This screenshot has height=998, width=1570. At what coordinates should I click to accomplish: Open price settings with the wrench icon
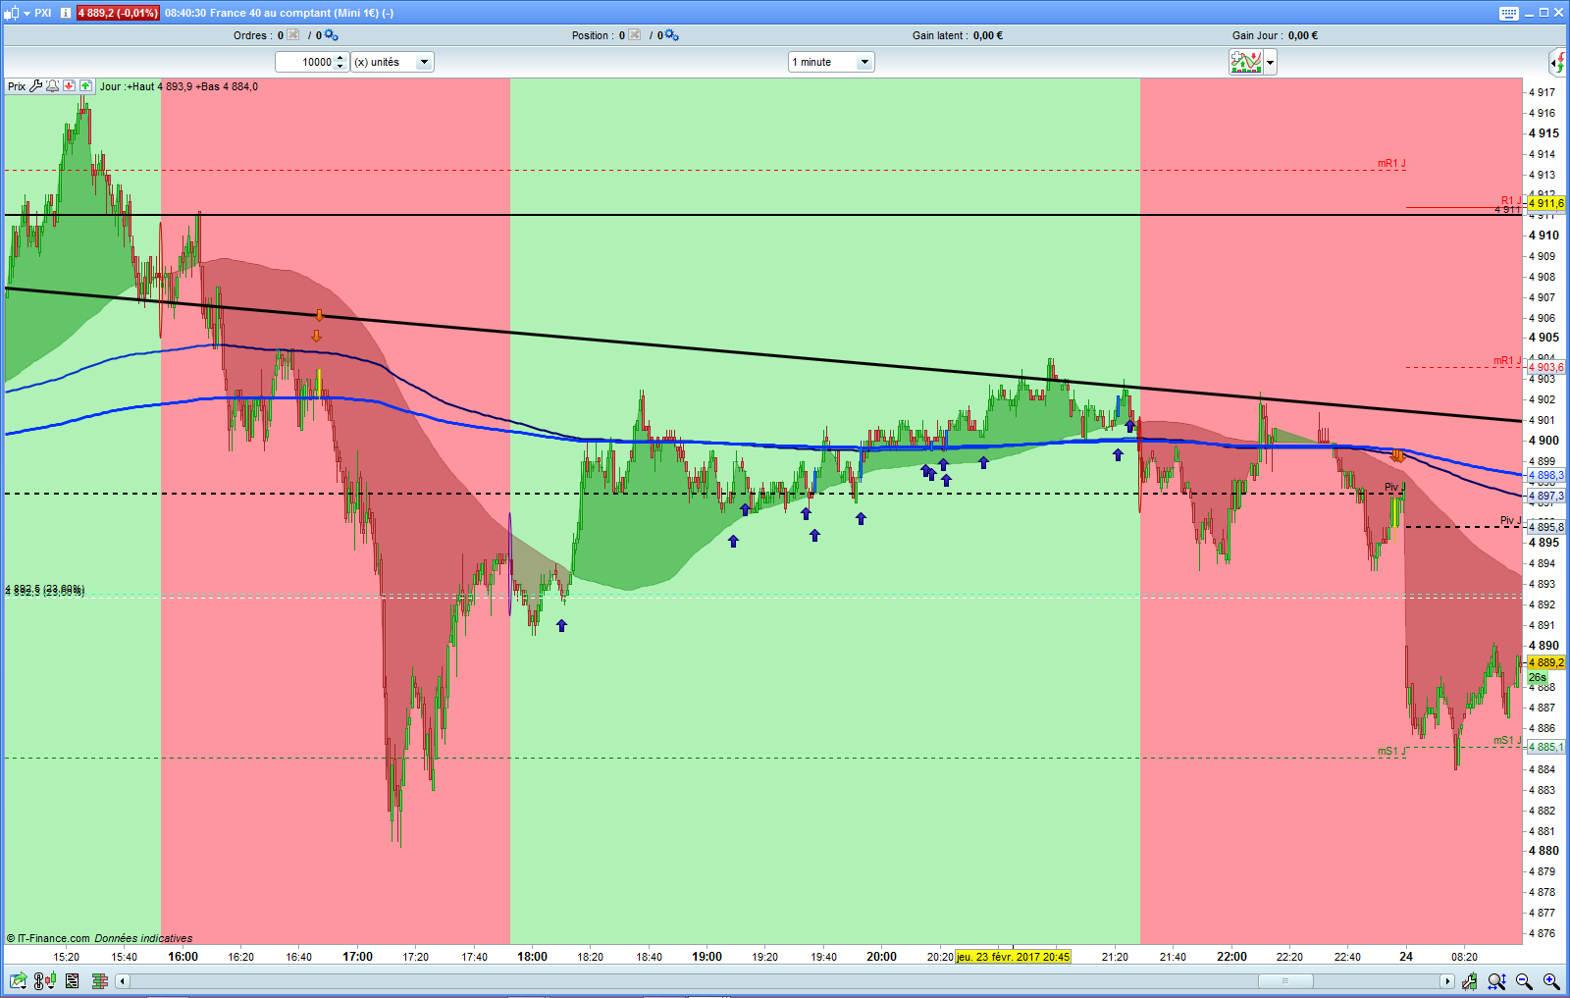tap(36, 86)
